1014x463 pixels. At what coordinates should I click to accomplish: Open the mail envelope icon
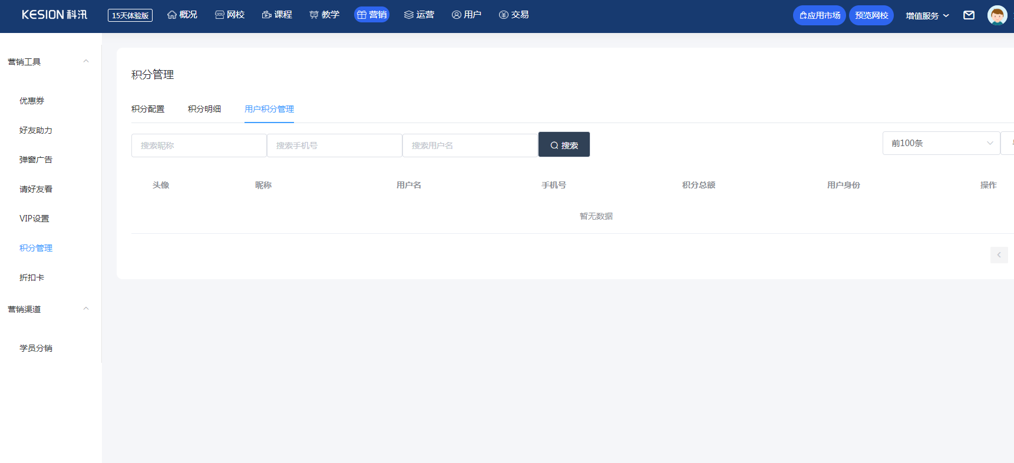pos(969,15)
